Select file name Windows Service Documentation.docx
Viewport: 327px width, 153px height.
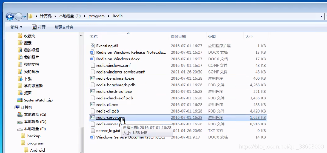pyautogui.click(x=131, y=137)
